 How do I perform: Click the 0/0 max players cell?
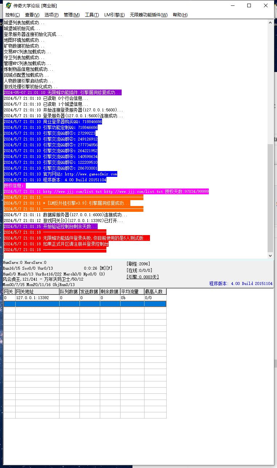coord(155,298)
